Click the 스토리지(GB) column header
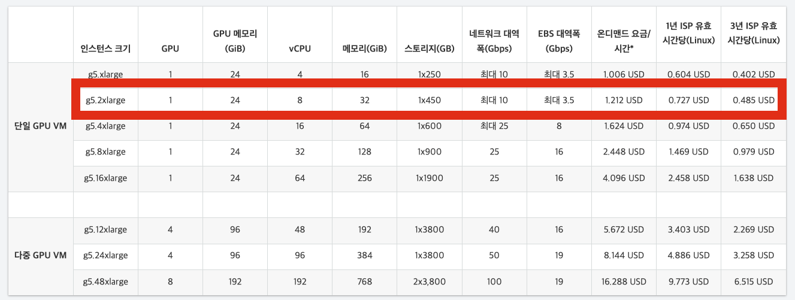 [x=430, y=49]
